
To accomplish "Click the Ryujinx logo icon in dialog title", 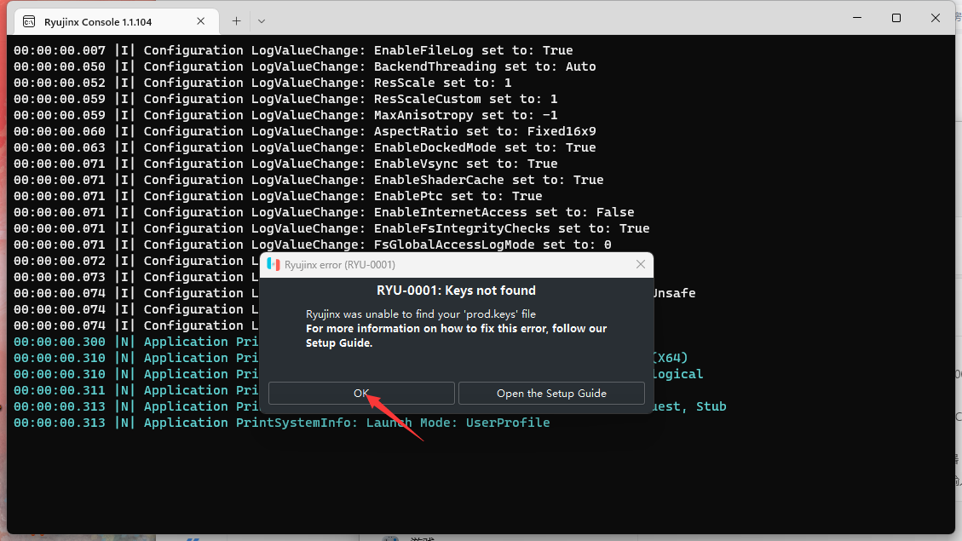I will coord(274,264).
